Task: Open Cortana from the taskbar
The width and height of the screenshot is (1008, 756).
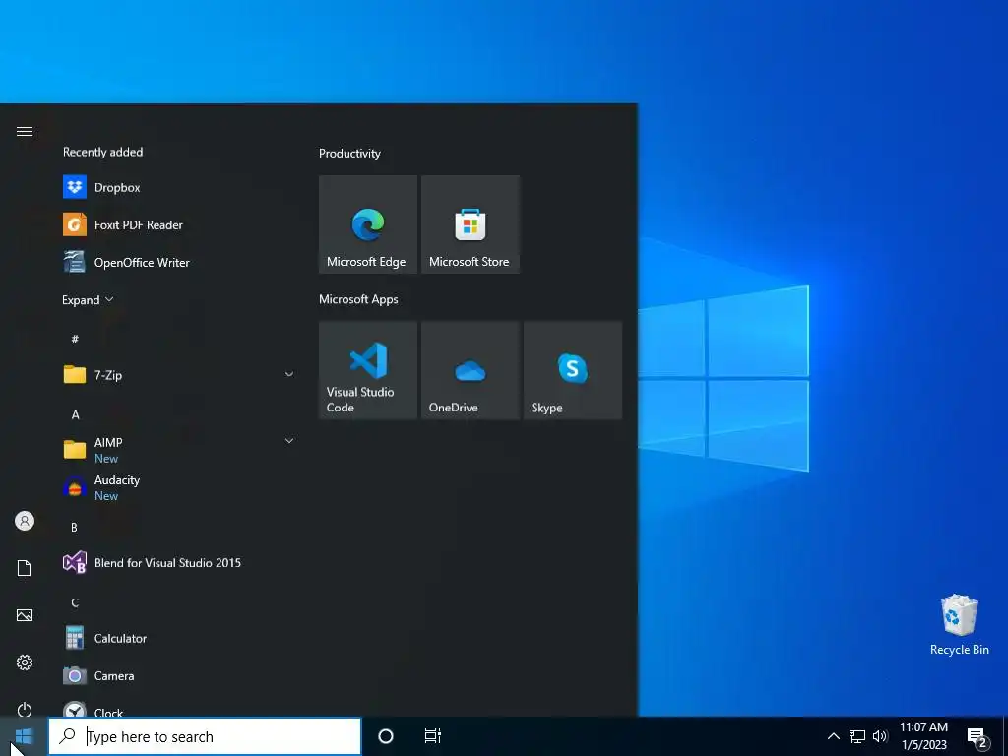Action: coord(386,736)
